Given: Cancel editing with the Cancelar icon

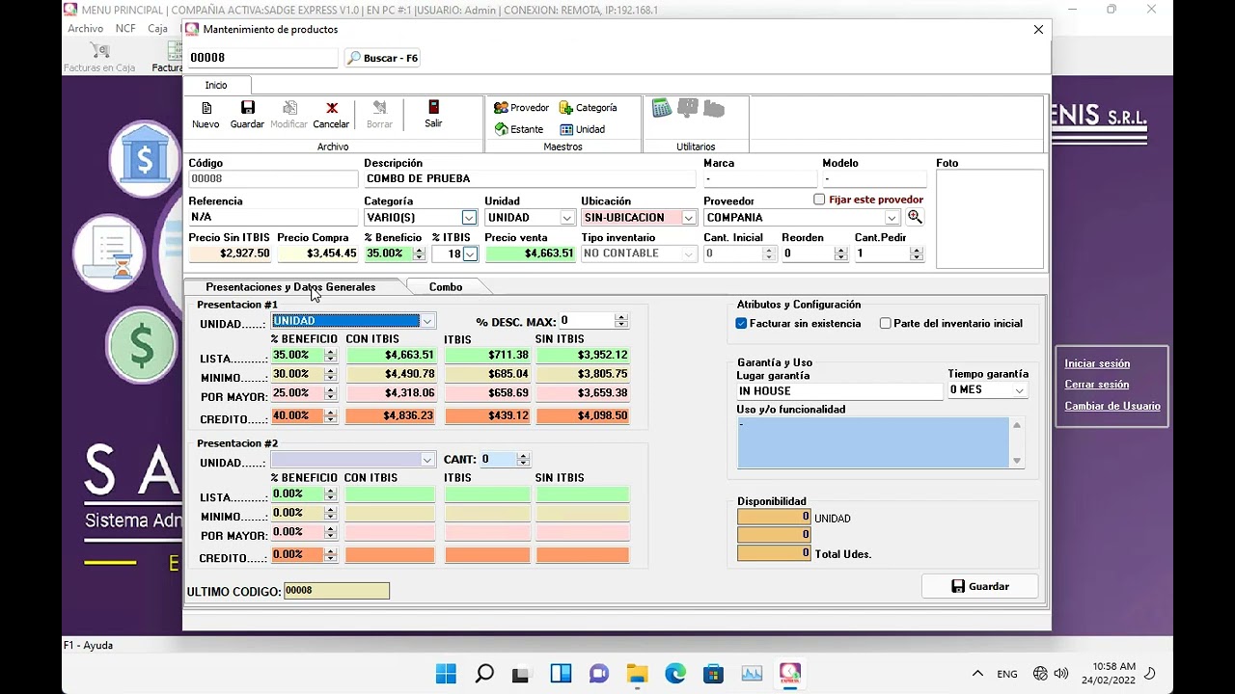Looking at the screenshot, I should pyautogui.click(x=331, y=115).
